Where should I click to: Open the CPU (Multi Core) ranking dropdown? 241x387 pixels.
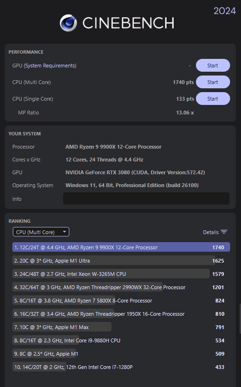coord(41,232)
